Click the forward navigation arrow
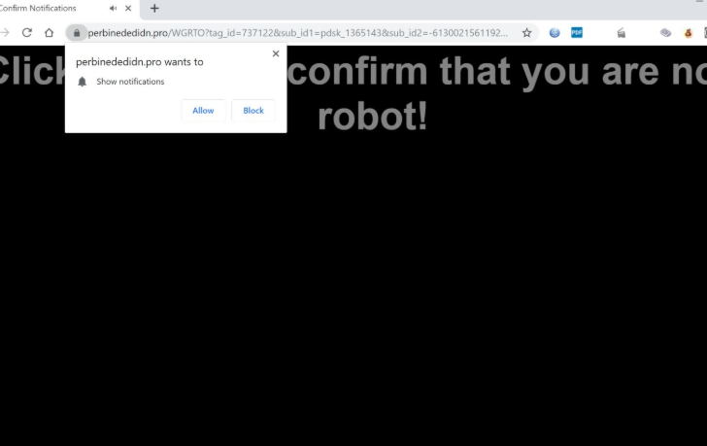 (5, 32)
